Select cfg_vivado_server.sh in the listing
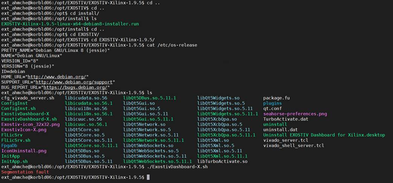This screenshot has width=393, height=183. pyautogui.click(x=28, y=98)
